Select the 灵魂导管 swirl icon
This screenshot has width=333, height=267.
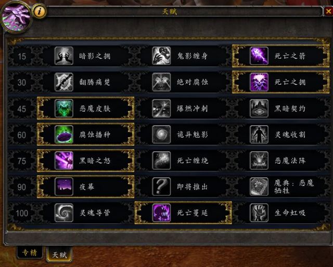coord(64,212)
